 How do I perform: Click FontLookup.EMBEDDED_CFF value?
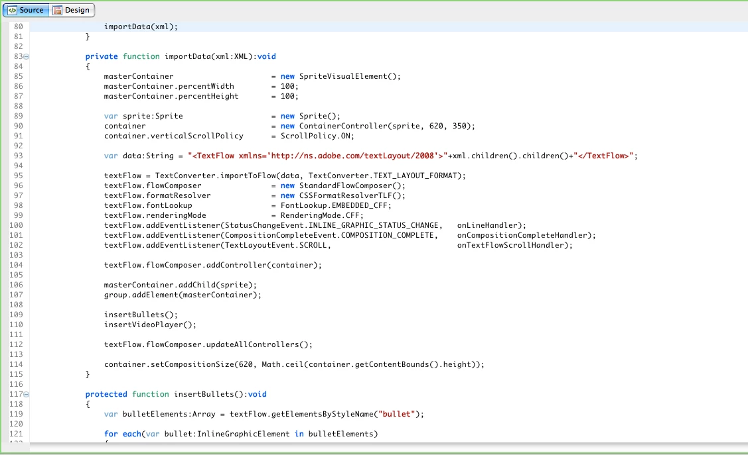(x=334, y=205)
